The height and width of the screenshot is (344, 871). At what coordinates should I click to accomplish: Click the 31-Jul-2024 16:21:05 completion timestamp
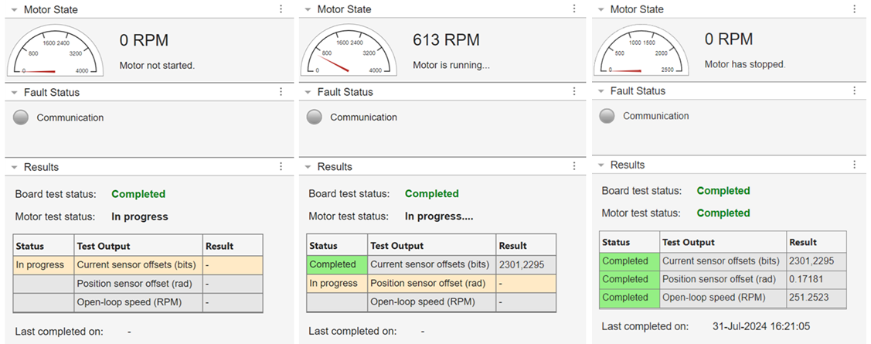click(x=760, y=326)
